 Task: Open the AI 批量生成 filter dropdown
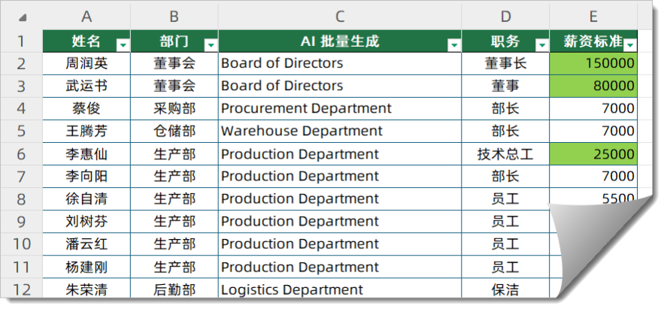(453, 45)
